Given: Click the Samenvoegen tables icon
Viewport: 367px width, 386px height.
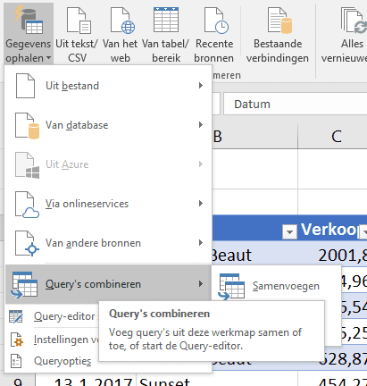Looking at the screenshot, I should 231,287.
